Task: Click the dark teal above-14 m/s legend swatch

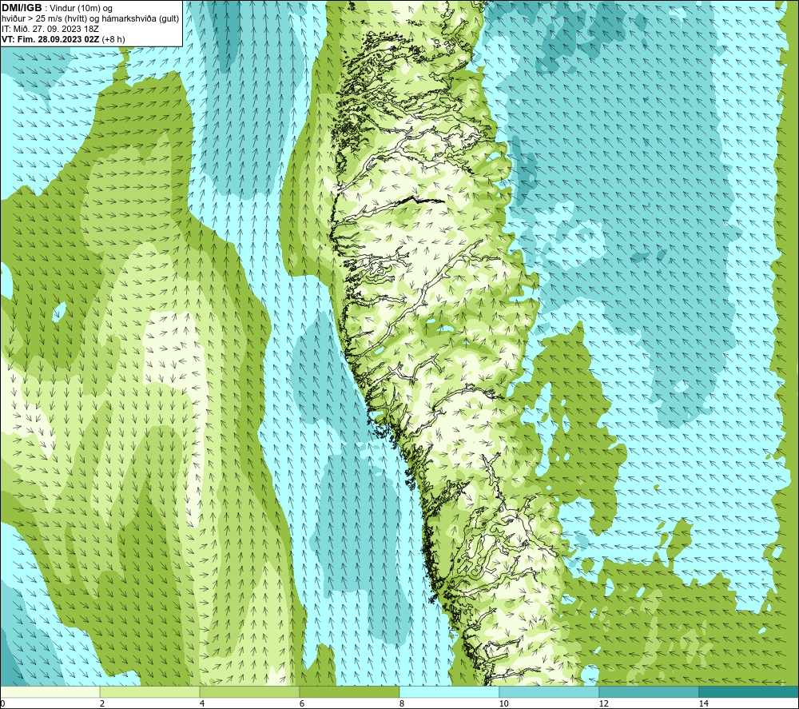Action: [749, 691]
